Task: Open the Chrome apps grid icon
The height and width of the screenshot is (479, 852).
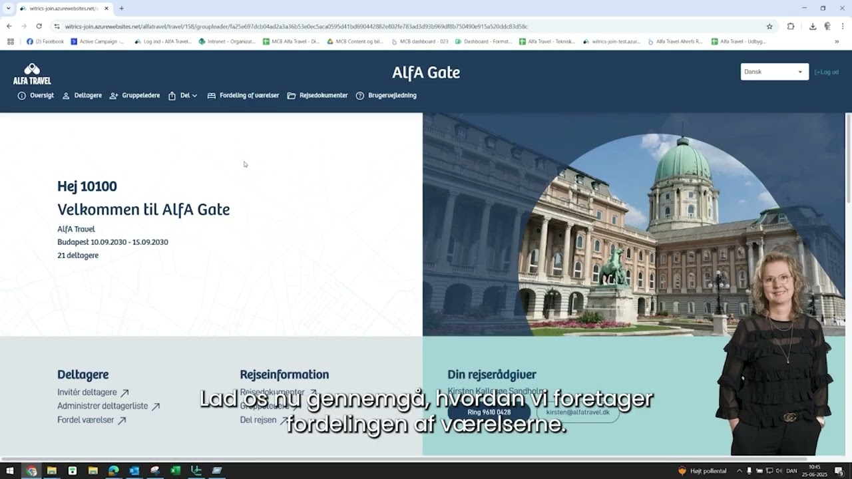Action: pos(10,41)
